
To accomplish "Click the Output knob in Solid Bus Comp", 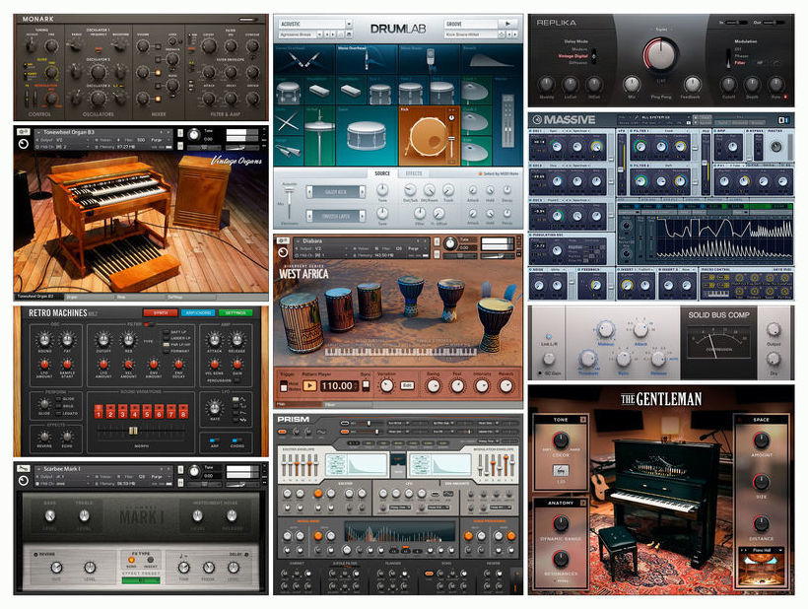I will [773, 330].
